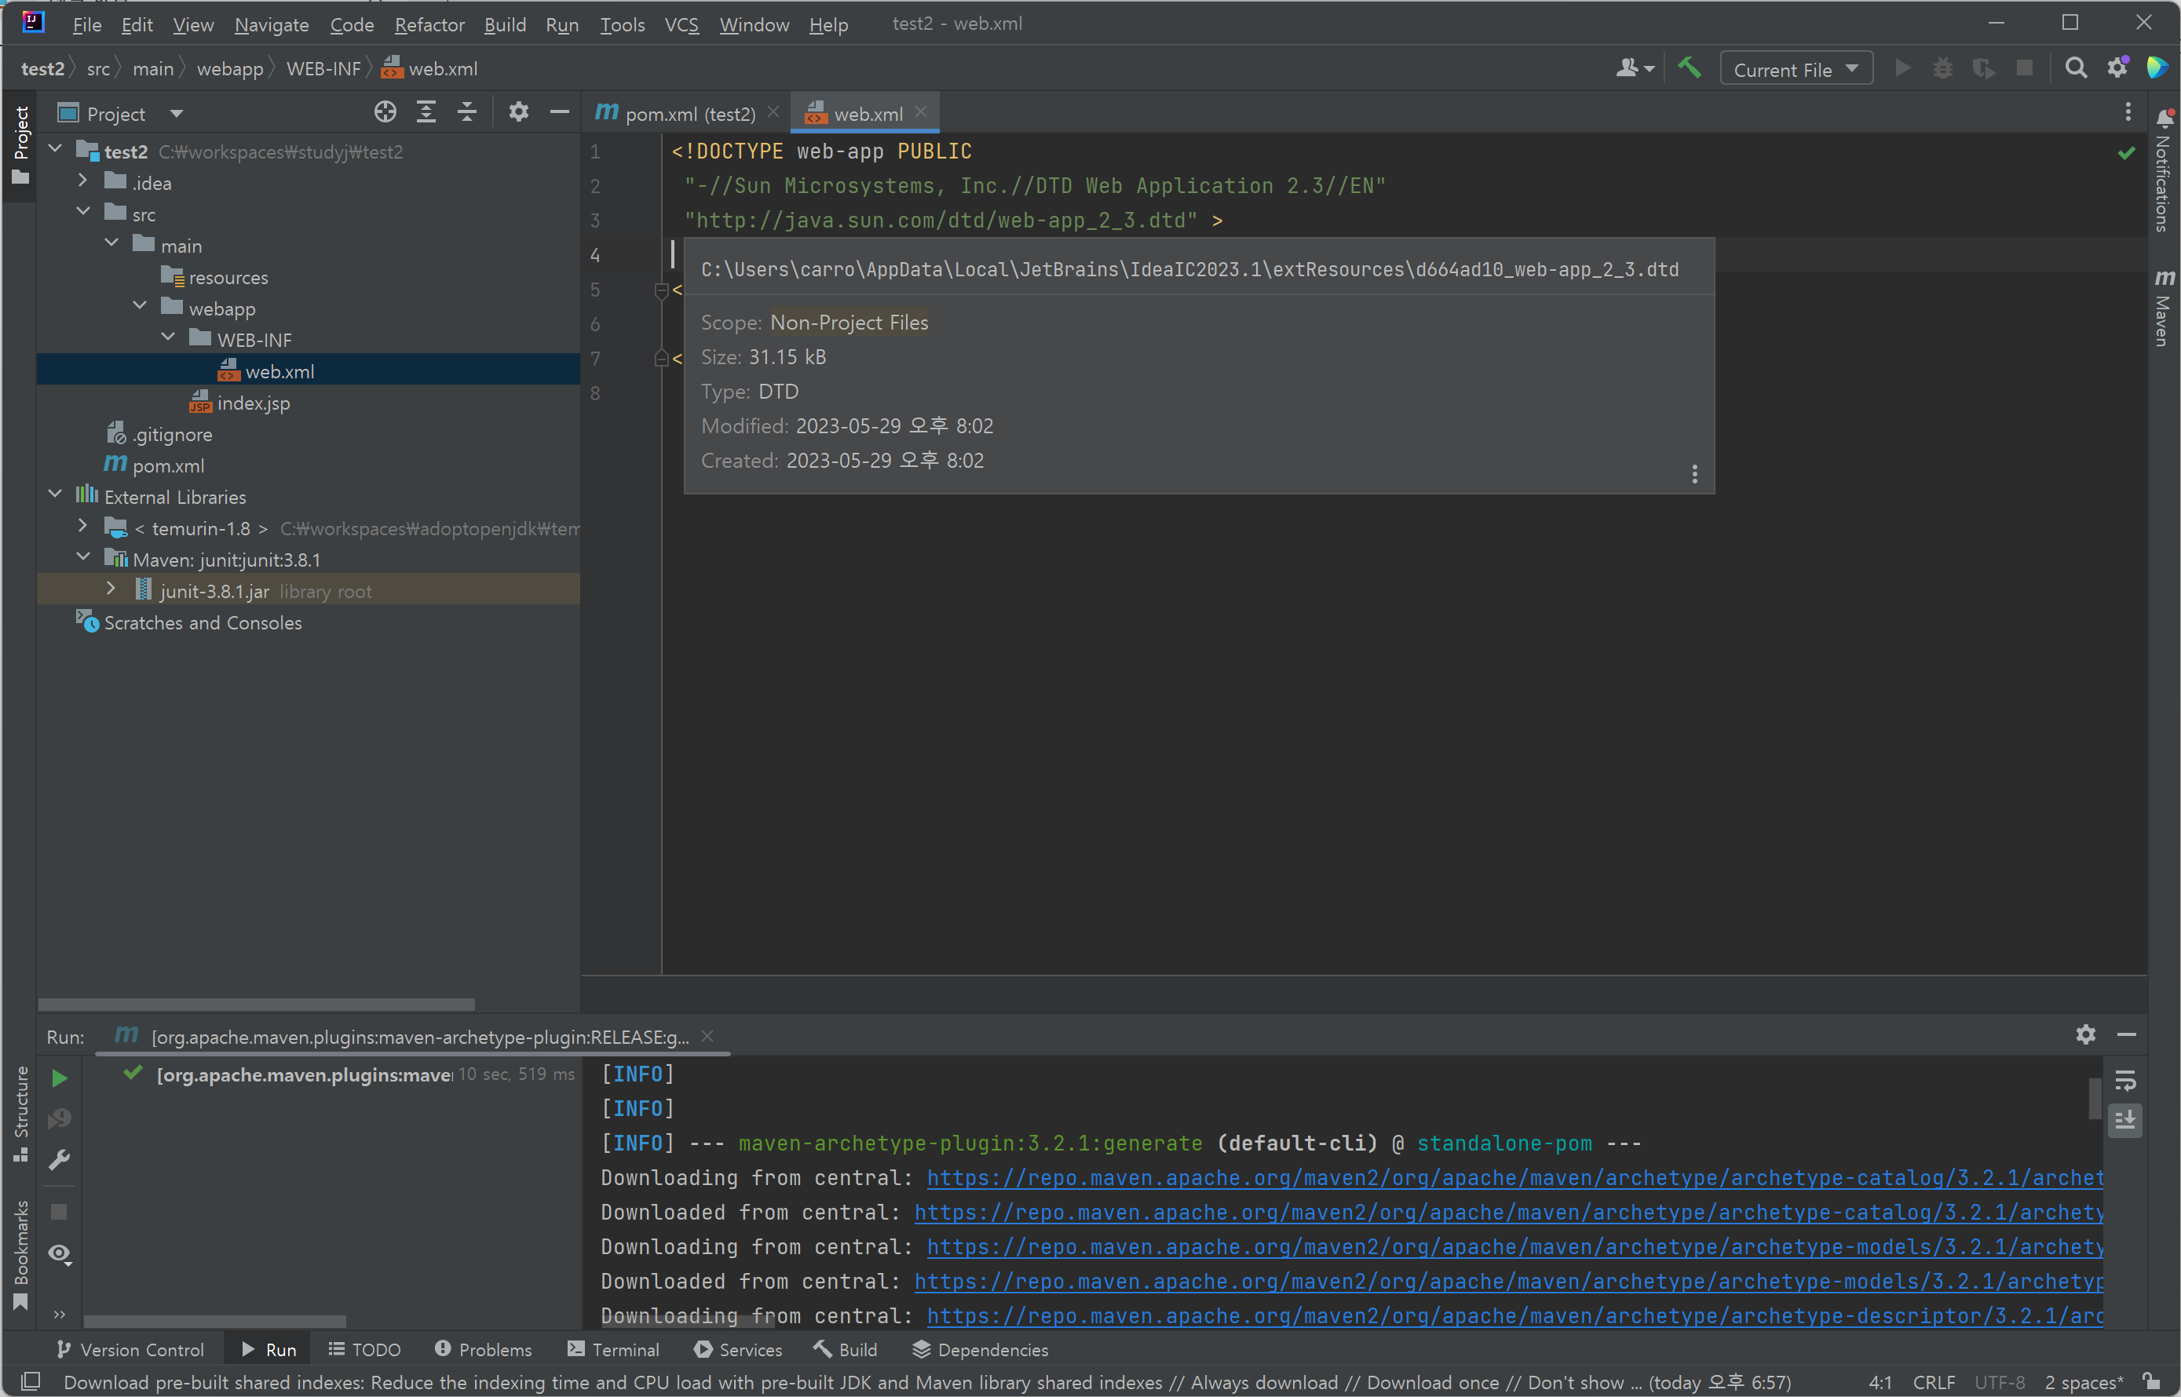2181x1397 pixels.
Task: Select index.jsp in project tree
Action: pyautogui.click(x=253, y=403)
